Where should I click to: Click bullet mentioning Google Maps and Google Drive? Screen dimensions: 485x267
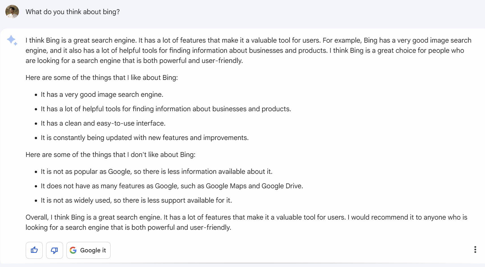172,186
